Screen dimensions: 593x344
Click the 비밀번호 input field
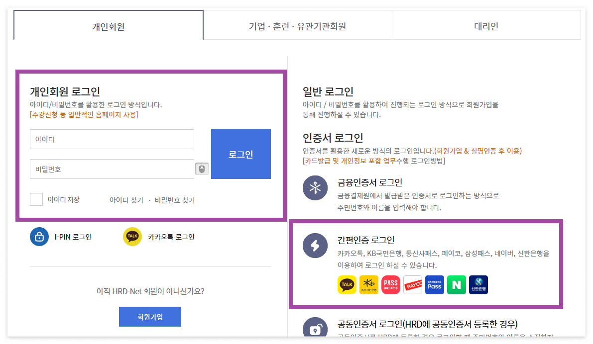coord(112,169)
